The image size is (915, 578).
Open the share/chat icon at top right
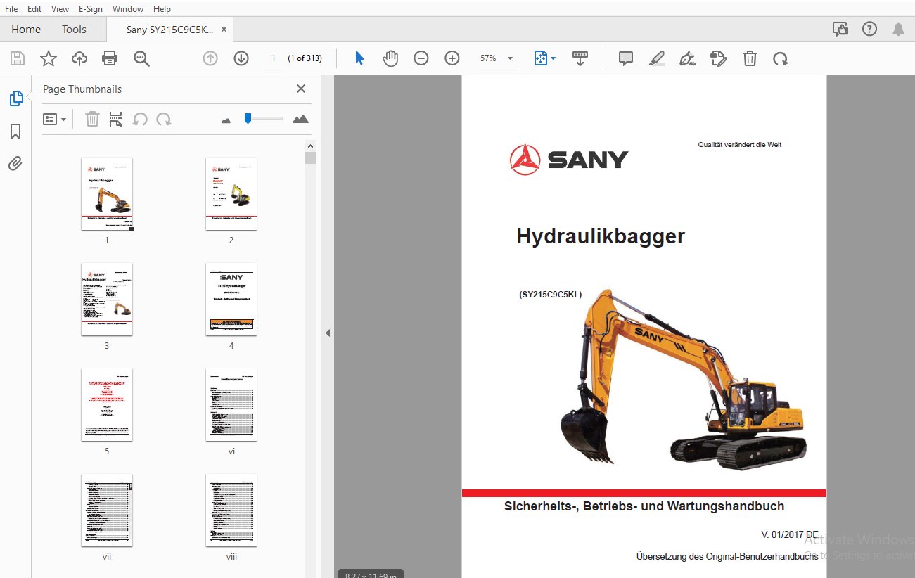840,29
